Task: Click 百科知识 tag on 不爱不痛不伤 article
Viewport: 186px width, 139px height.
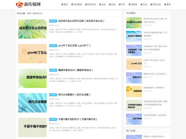Action: pos(53,119)
